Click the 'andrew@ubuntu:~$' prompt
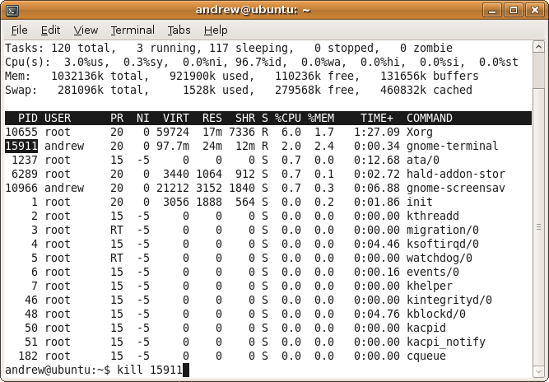The width and height of the screenshot is (549, 382). tap(58, 370)
